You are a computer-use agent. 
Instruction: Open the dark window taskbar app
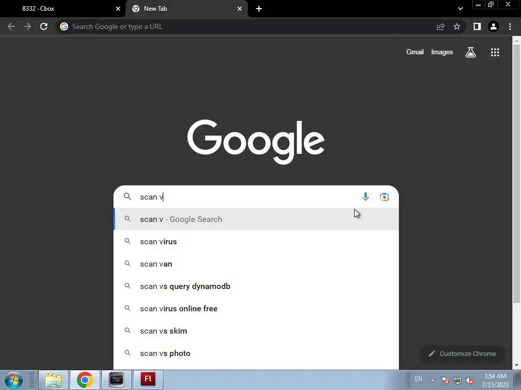(x=117, y=380)
